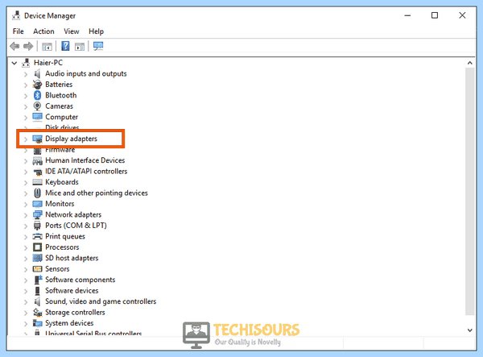
Task: Expand the Processors category arrow
Action: 26,247
